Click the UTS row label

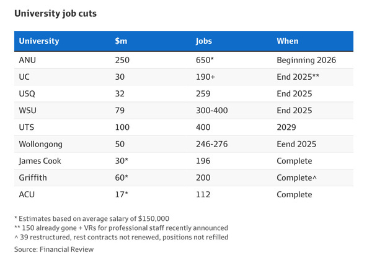pyautogui.click(x=28, y=127)
